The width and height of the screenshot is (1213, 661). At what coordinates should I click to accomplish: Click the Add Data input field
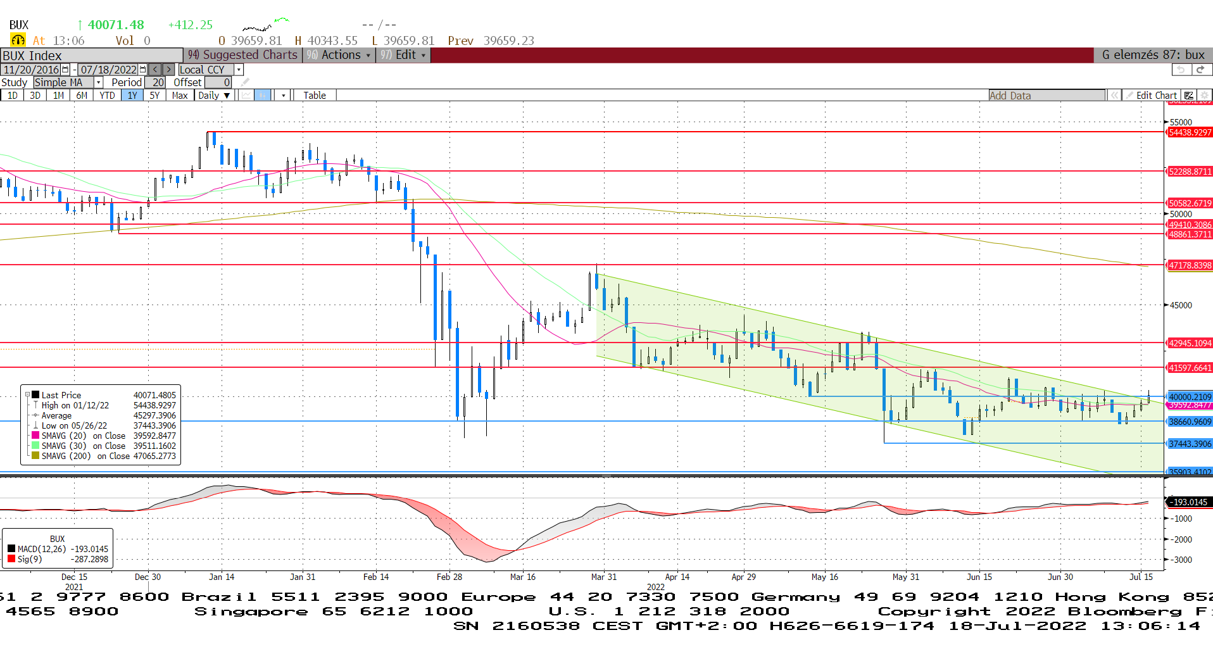click(x=1046, y=96)
